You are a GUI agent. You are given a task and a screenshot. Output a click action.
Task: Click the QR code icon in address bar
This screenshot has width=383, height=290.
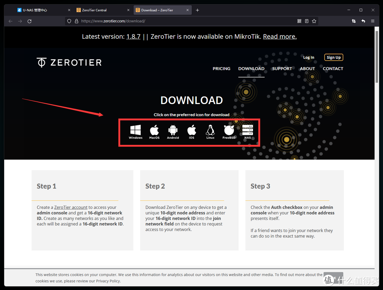(x=299, y=21)
